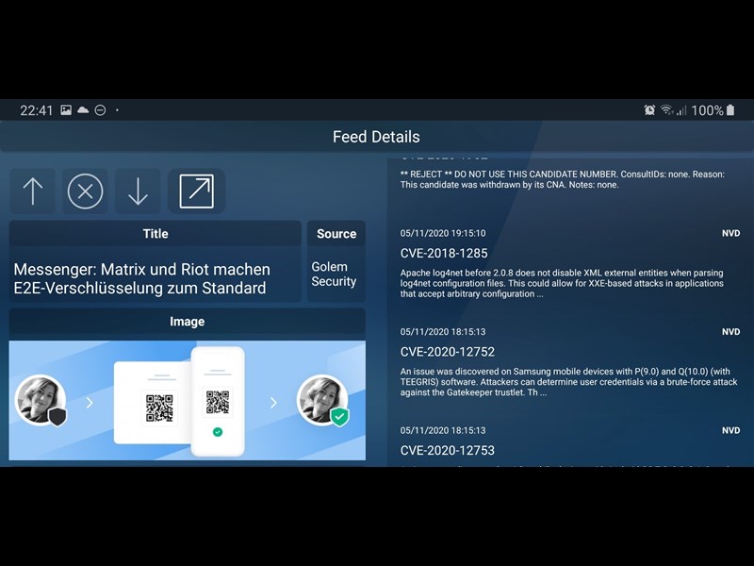Screen dimensions: 754x566
Task: Tap the alarm icon in status bar
Action: click(x=649, y=110)
